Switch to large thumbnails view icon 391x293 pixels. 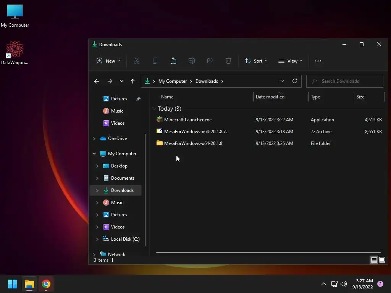pyautogui.click(x=382, y=260)
